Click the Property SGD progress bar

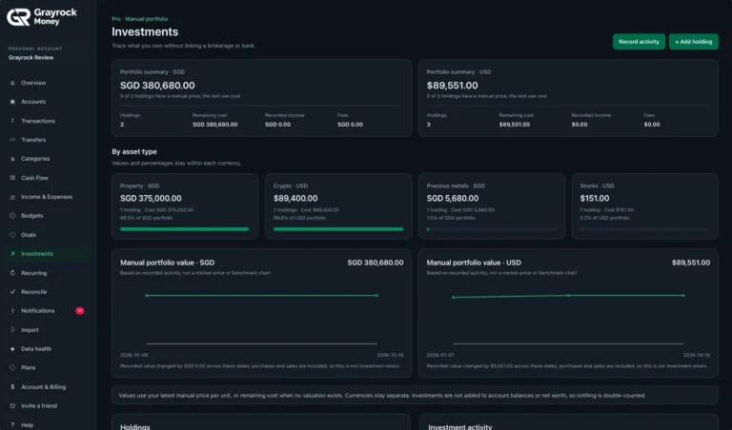click(x=184, y=229)
